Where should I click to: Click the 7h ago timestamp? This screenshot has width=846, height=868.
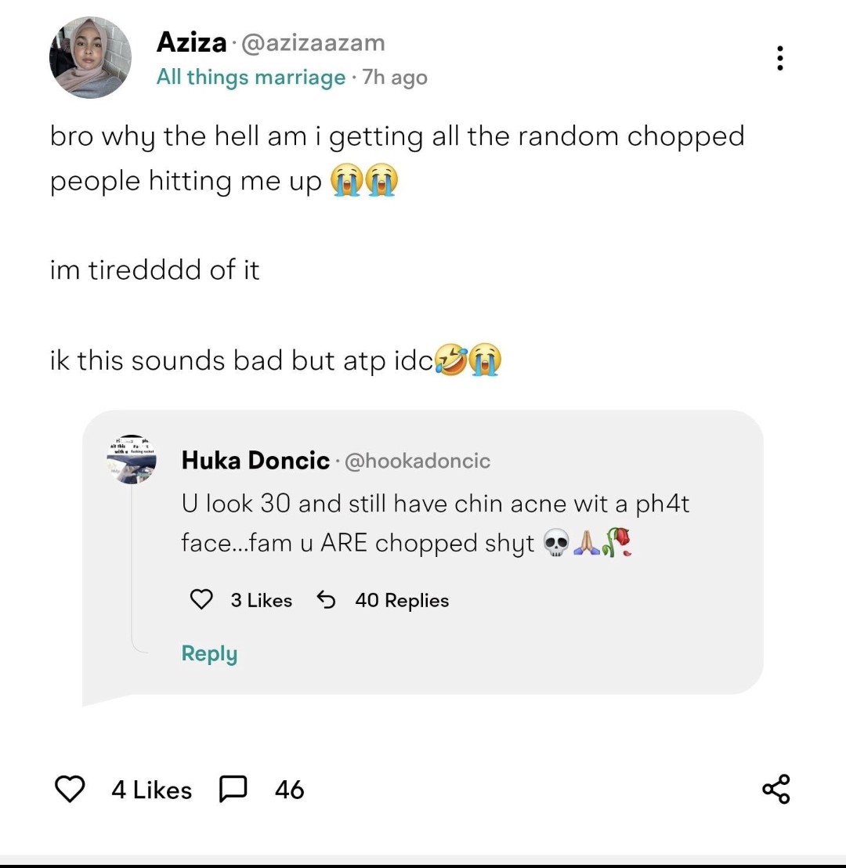tap(396, 78)
